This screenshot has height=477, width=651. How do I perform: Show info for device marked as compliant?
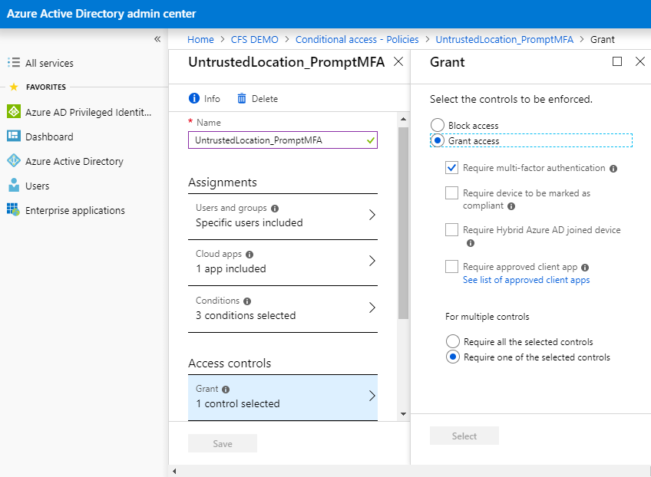tap(511, 206)
